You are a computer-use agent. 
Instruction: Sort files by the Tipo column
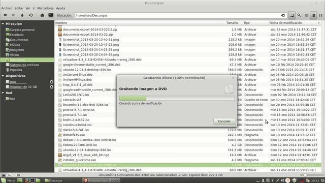[x=255, y=23]
